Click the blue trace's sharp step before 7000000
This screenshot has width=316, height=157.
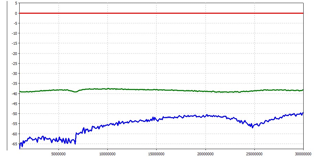click(x=75, y=137)
